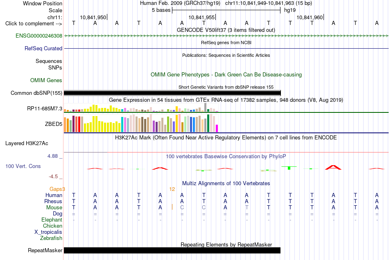Image resolution: width=389 pixels, height=260 pixels.
Task: Select the Sequences track label
Action: 49,61
